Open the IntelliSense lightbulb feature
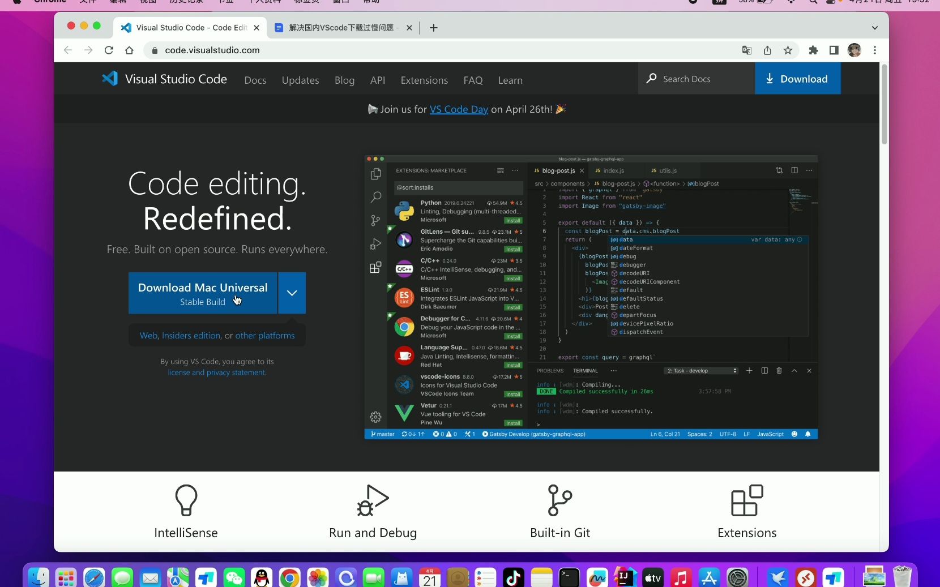The height and width of the screenshot is (587, 940). (186, 500)
